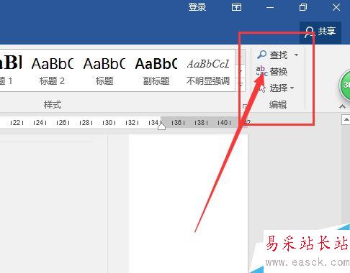Restore down the Word window

pyautogui.click(x=303, y=7)
